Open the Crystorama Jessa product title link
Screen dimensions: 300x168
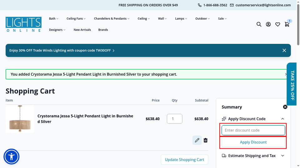pyautogui.click(x=85, y=119)
